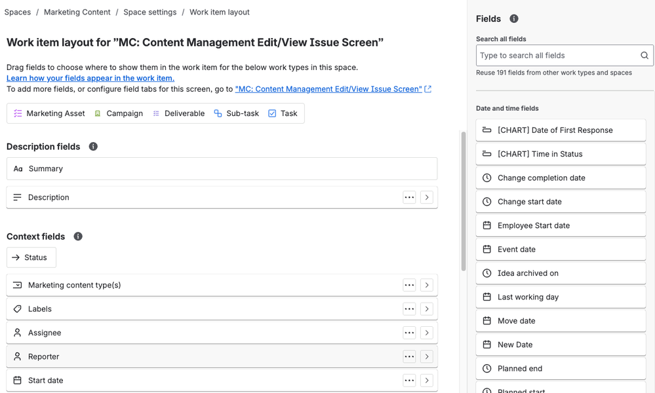Open more options for Labels field
Screen dimensions: 655x393
409,309
